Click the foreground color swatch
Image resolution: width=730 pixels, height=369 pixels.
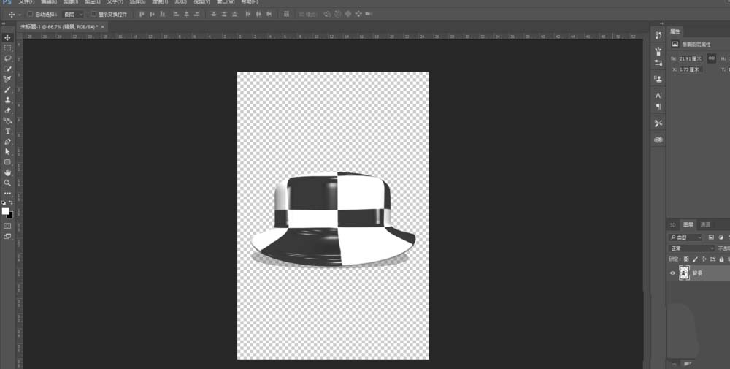click(5, 210)
